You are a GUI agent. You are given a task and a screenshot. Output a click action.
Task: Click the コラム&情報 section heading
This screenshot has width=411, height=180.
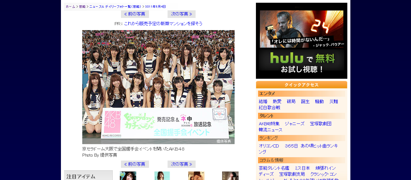click(x=302, y=160)
